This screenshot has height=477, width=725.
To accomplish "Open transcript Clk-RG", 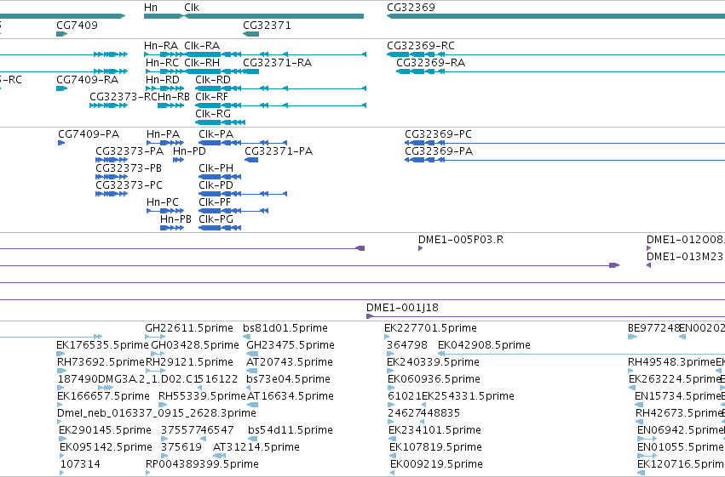I will [x=213, y=114].
